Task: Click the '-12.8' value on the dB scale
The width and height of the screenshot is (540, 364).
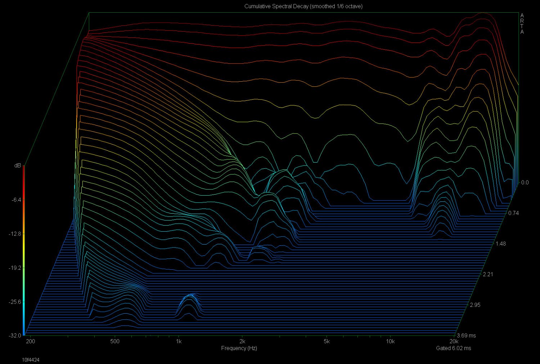Action: 15,234
